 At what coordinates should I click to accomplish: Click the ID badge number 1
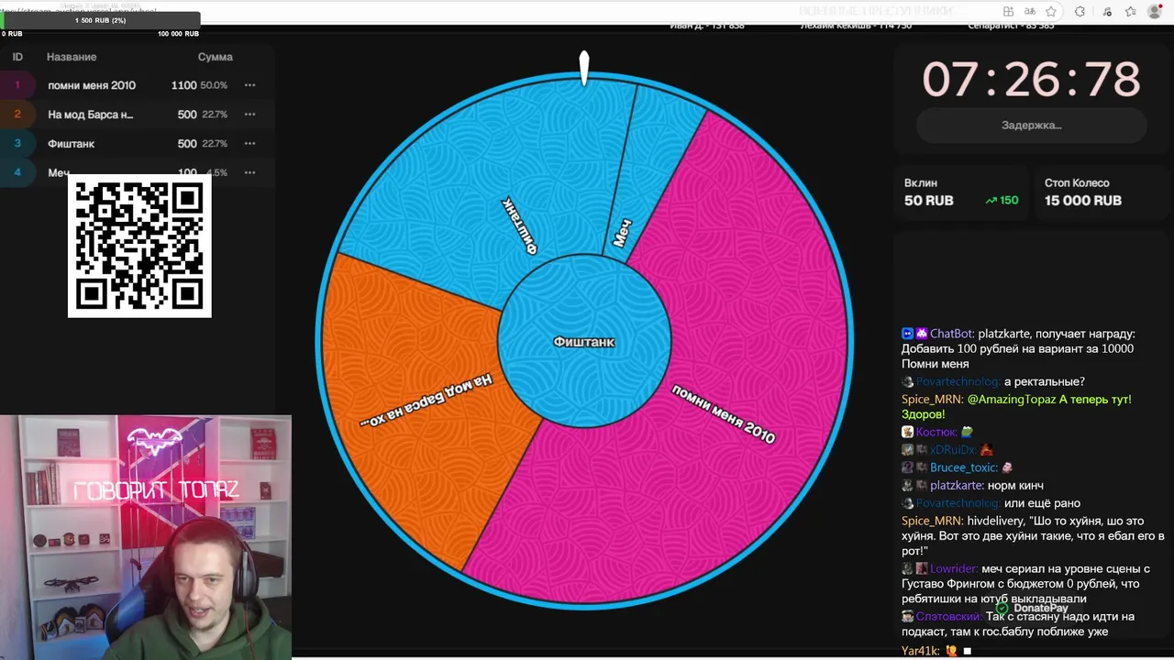click(17, 85)
